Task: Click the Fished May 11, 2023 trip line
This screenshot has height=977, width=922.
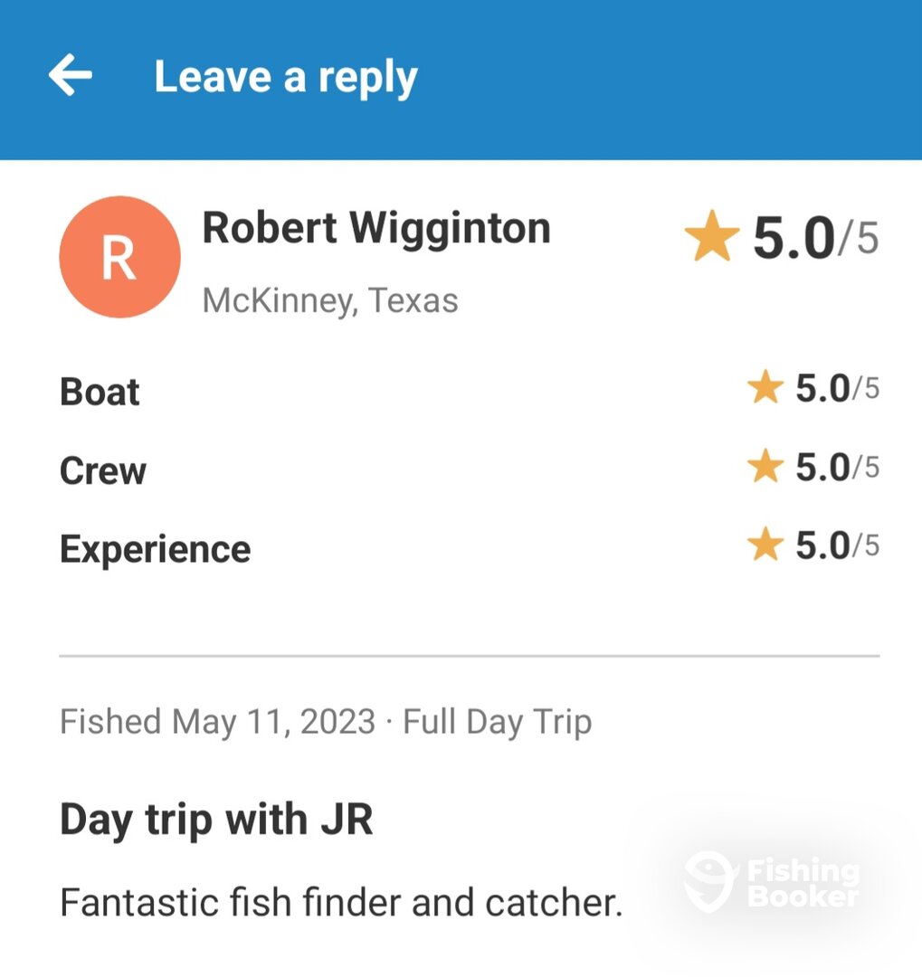Action: (326, 722)
